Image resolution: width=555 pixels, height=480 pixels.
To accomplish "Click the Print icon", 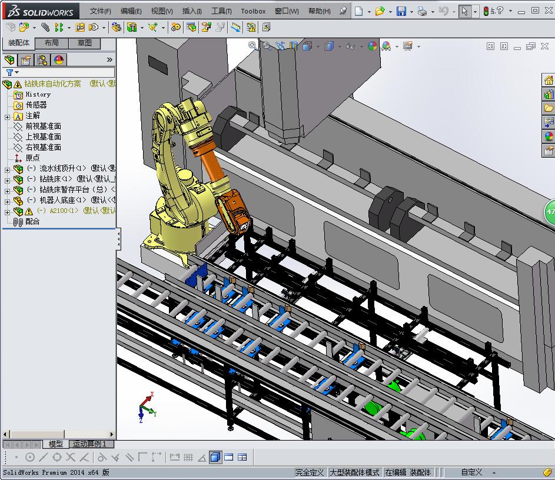I will point(422,11).
